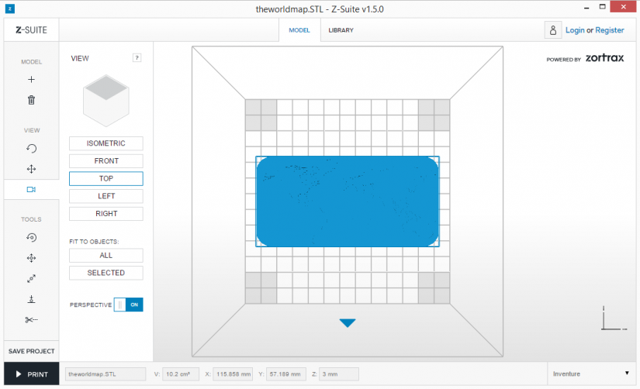Image resolution: width=640 pixels, height=389 pixels.
Task: Open the Register link
Action: [x=610, y=30]
